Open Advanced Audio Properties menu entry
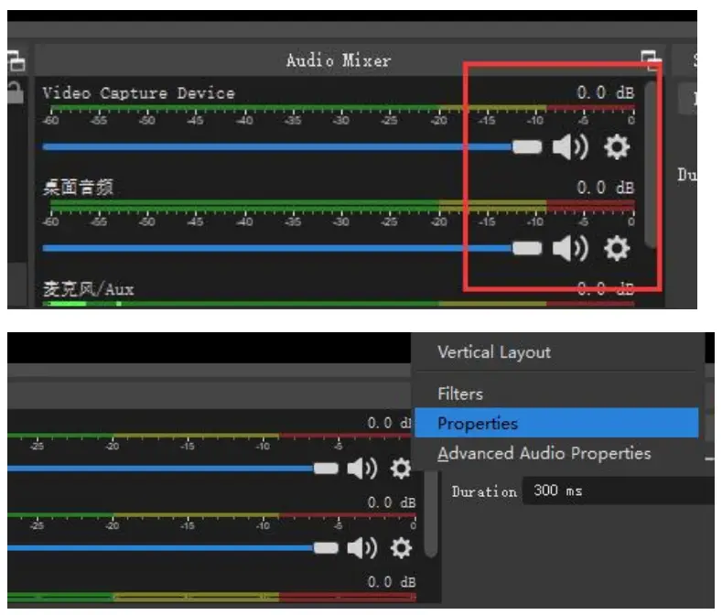722x615 pixels. [544, 453]
